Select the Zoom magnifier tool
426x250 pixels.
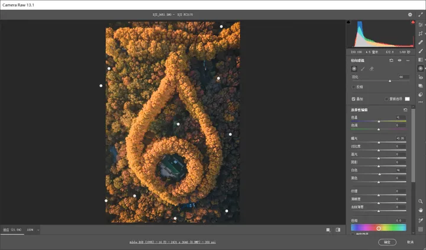point(421,202)
